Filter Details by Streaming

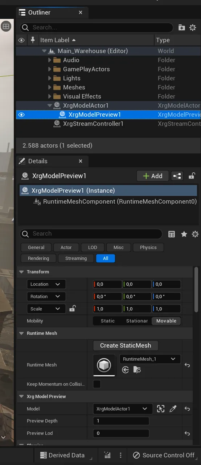point(76,258)
